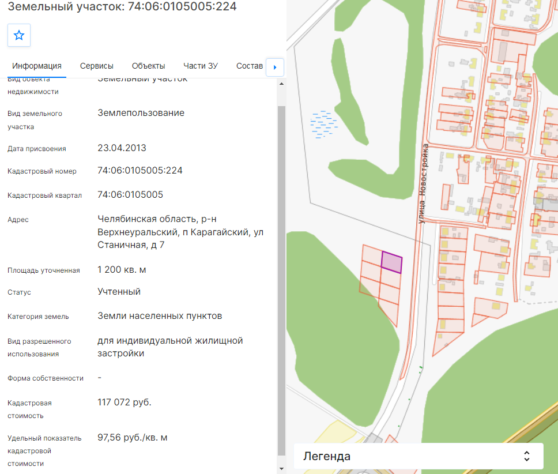Click the cadastral number 74:06:0105005:224 value
558x474 pixels.
pos(140,171)
